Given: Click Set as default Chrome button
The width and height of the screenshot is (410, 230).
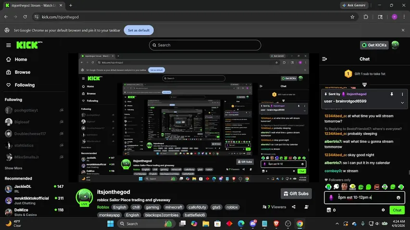Looking at the screenshot, I should point(138,30).
